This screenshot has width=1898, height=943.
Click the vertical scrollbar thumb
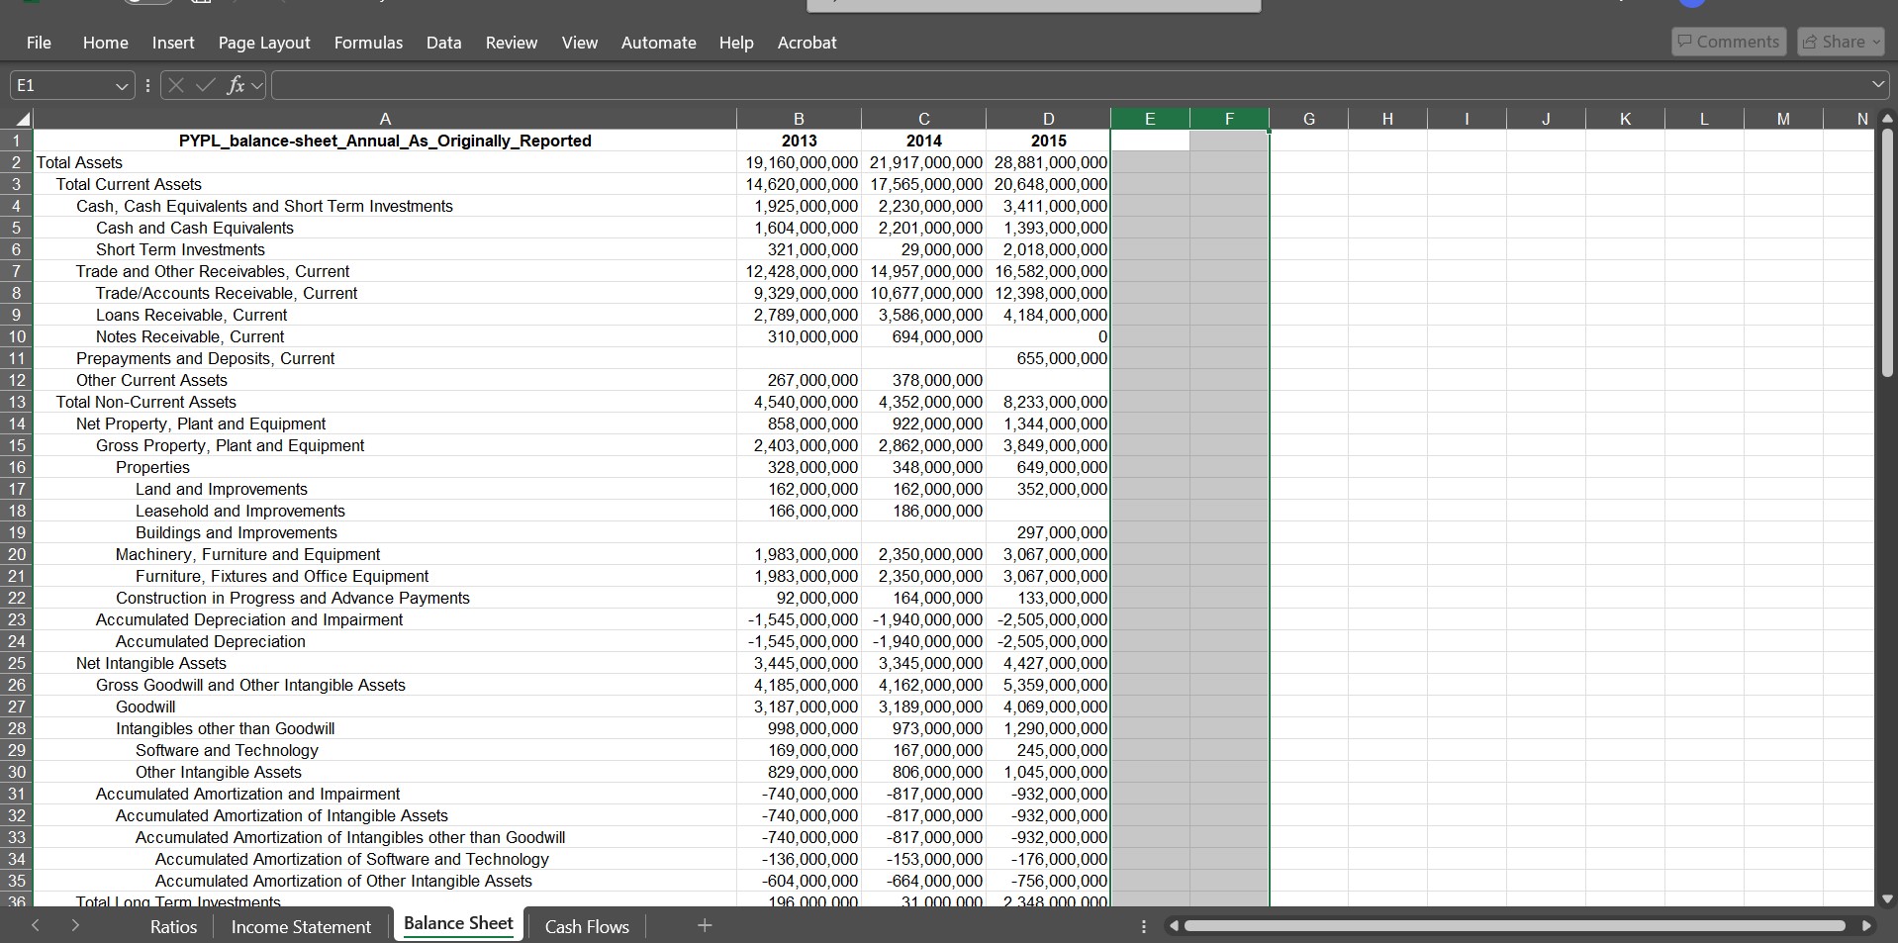click(x=1887, y=252)
